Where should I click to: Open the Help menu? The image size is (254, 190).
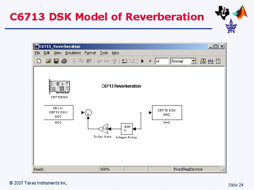115,53
